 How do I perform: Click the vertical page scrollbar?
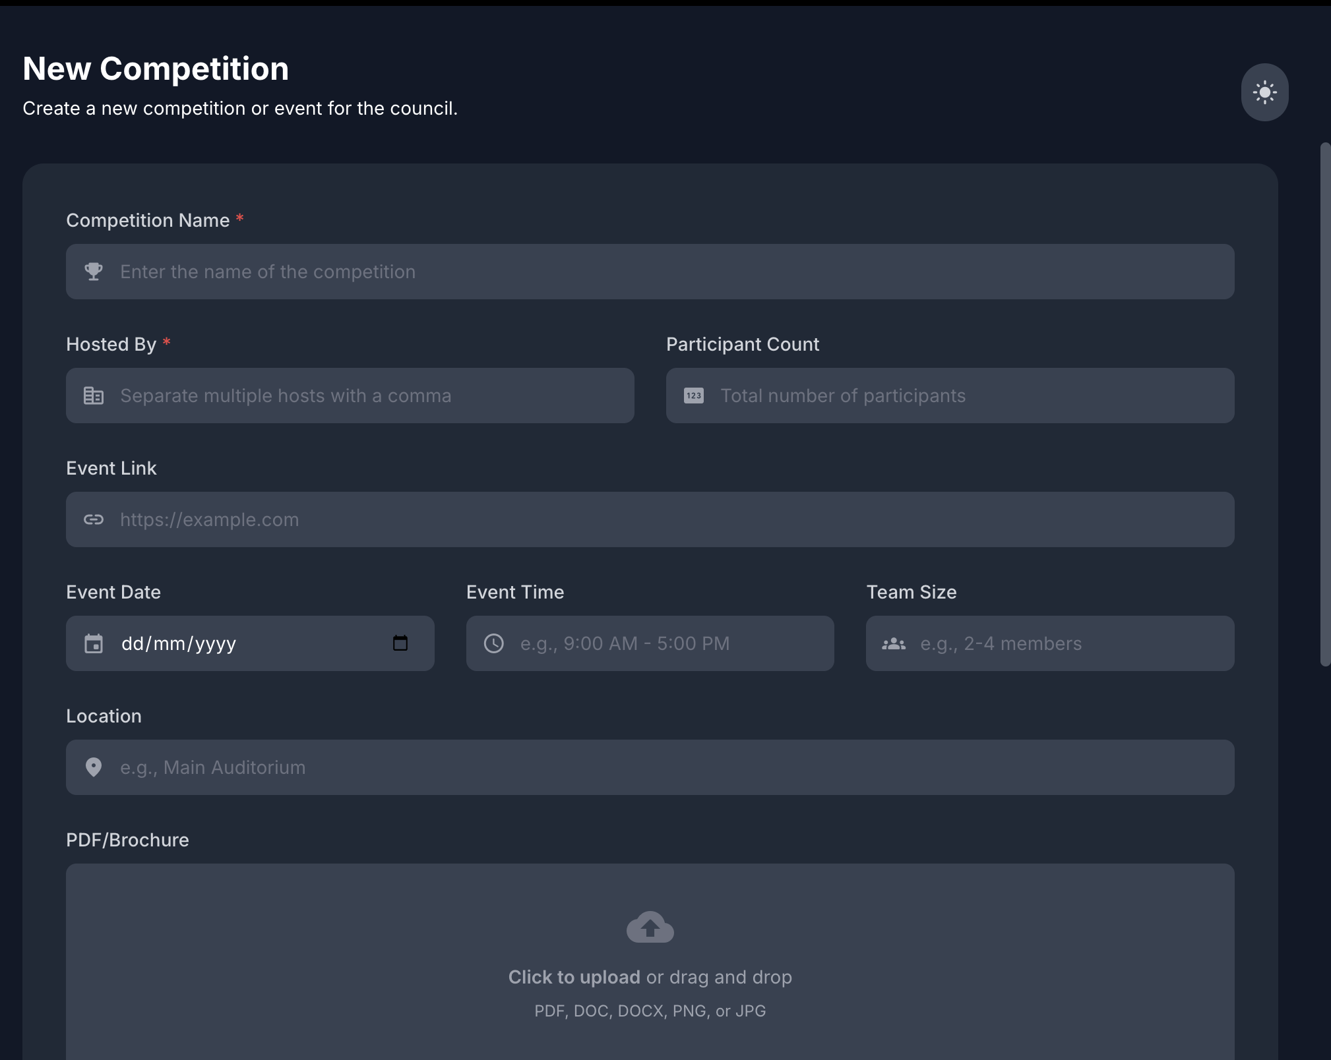[1325, 403]
